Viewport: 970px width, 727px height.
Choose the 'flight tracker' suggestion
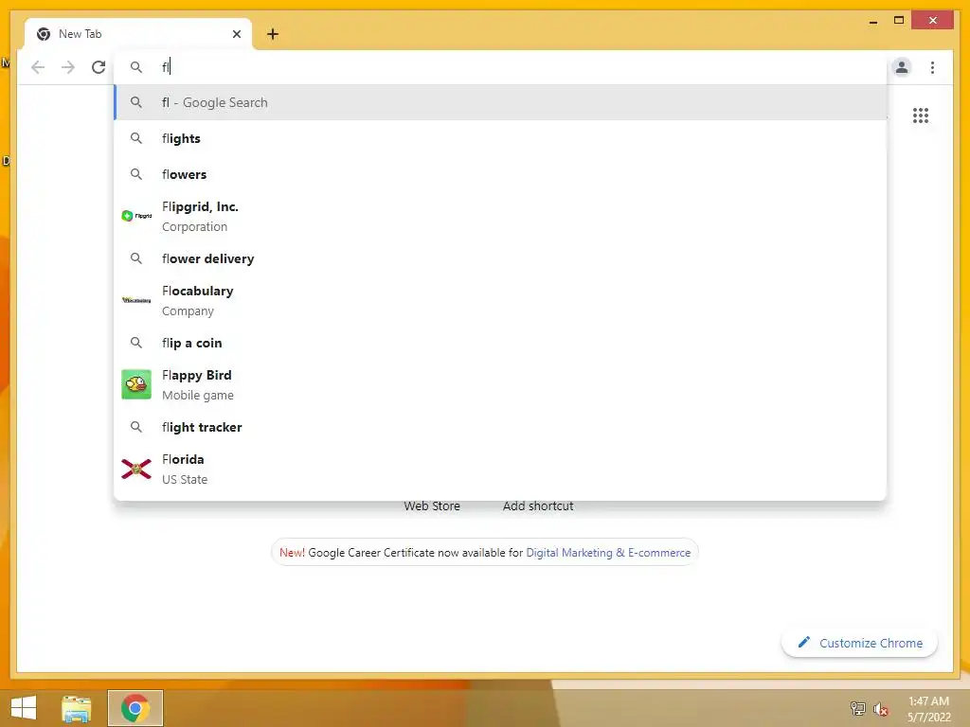pyautogui.click(x=500, y=427)
